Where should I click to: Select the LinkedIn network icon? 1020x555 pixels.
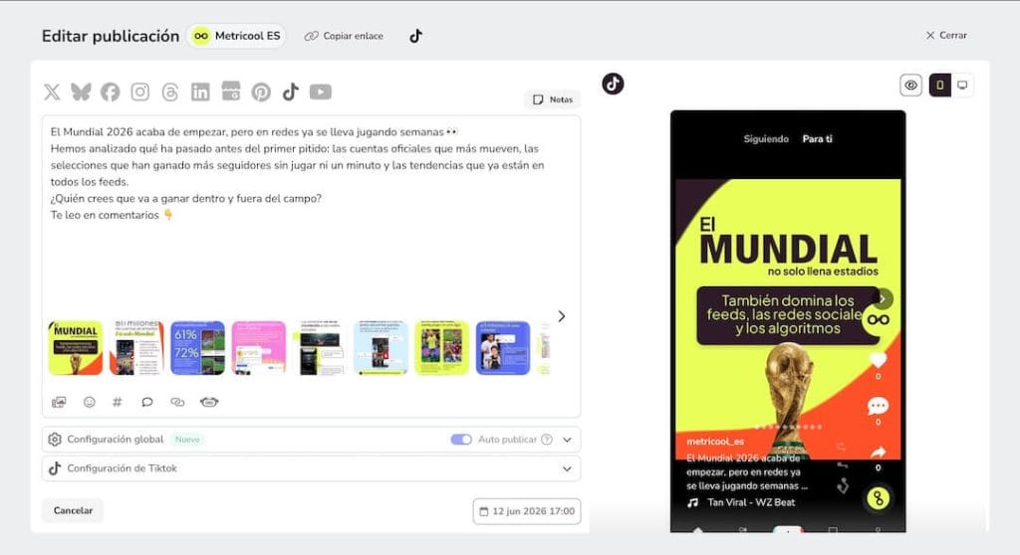pos(200,92)
